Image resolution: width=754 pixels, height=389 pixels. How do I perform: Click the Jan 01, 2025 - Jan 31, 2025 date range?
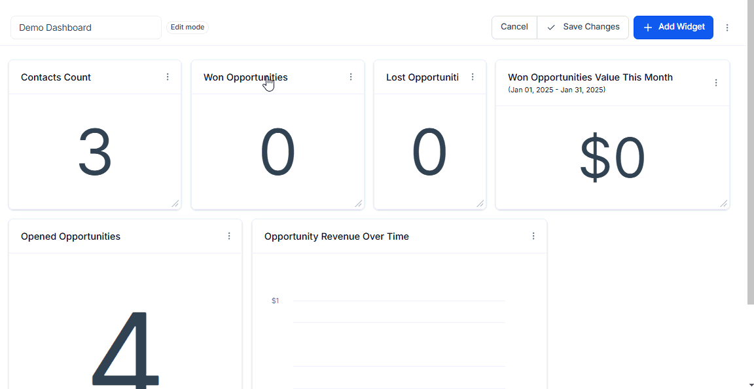click(557, 90)
